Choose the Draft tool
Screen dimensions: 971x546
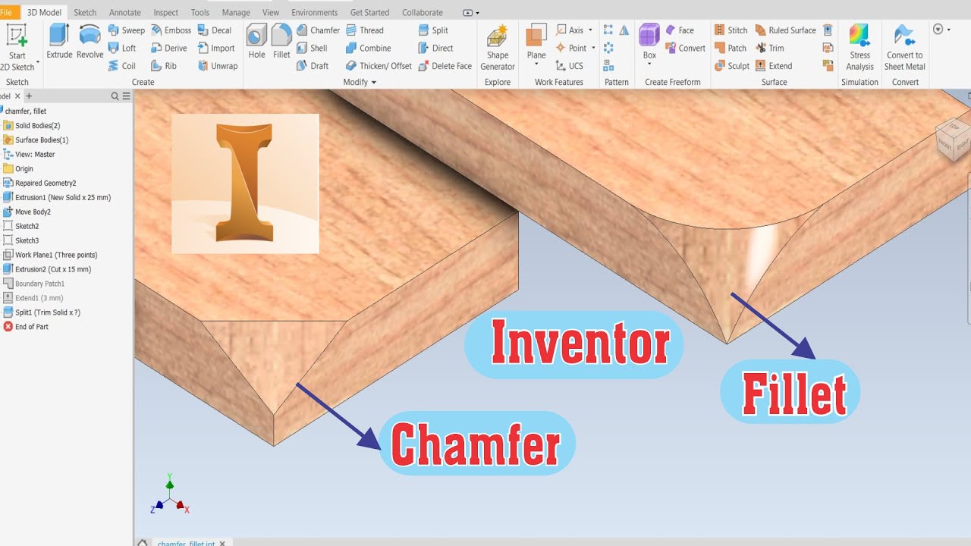coord(313,66)
